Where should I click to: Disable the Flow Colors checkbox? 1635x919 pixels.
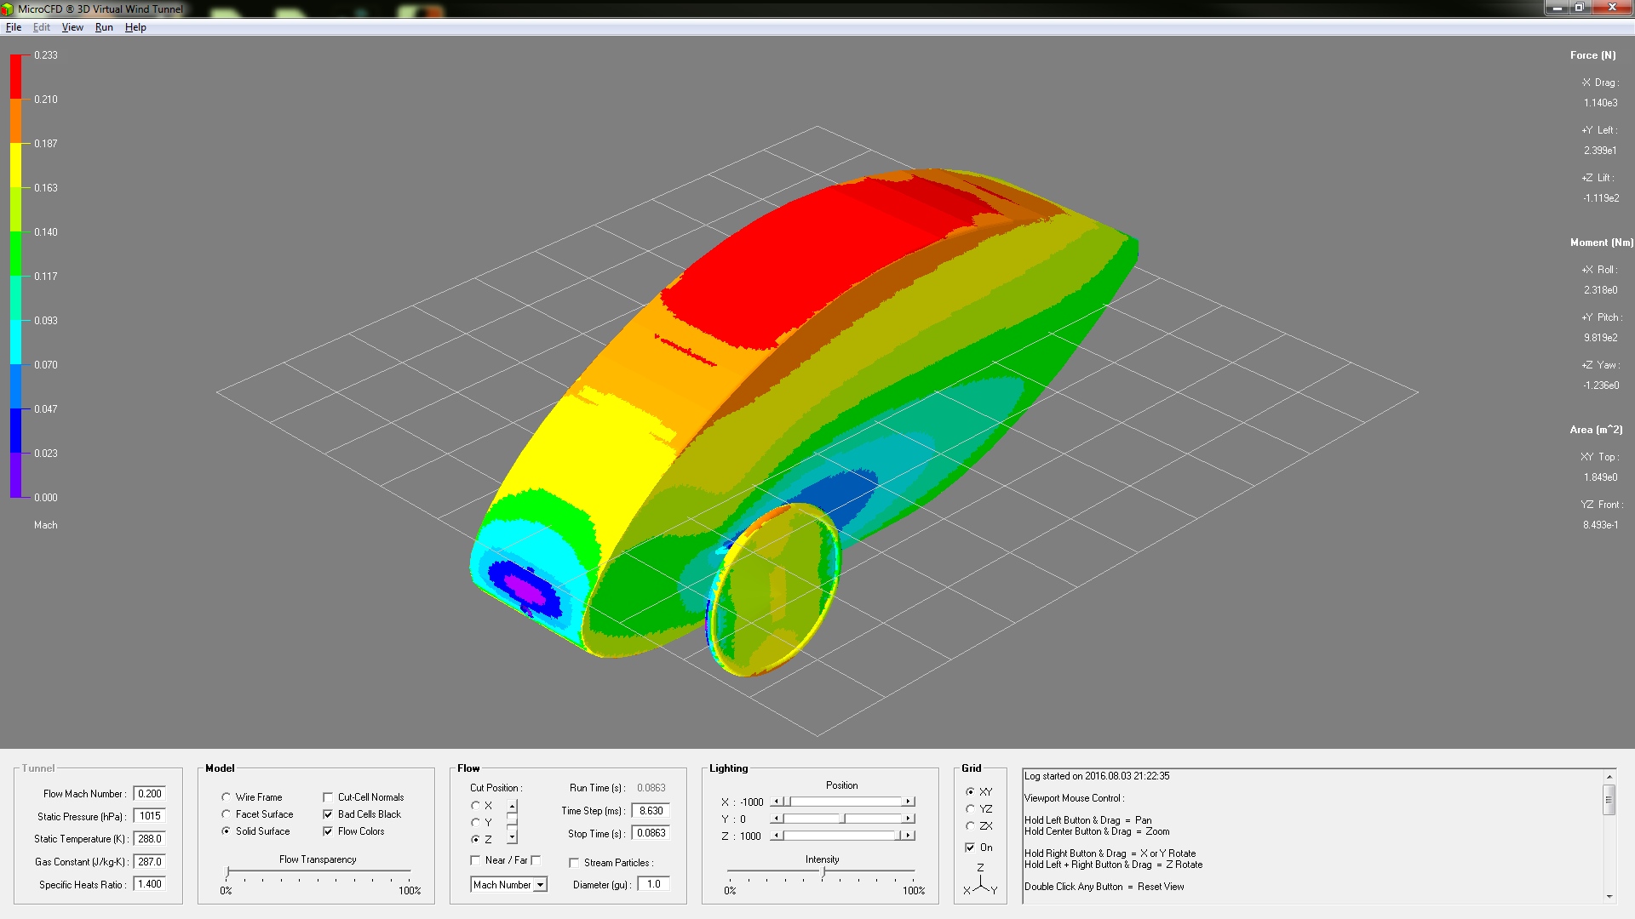pos(328,831)
